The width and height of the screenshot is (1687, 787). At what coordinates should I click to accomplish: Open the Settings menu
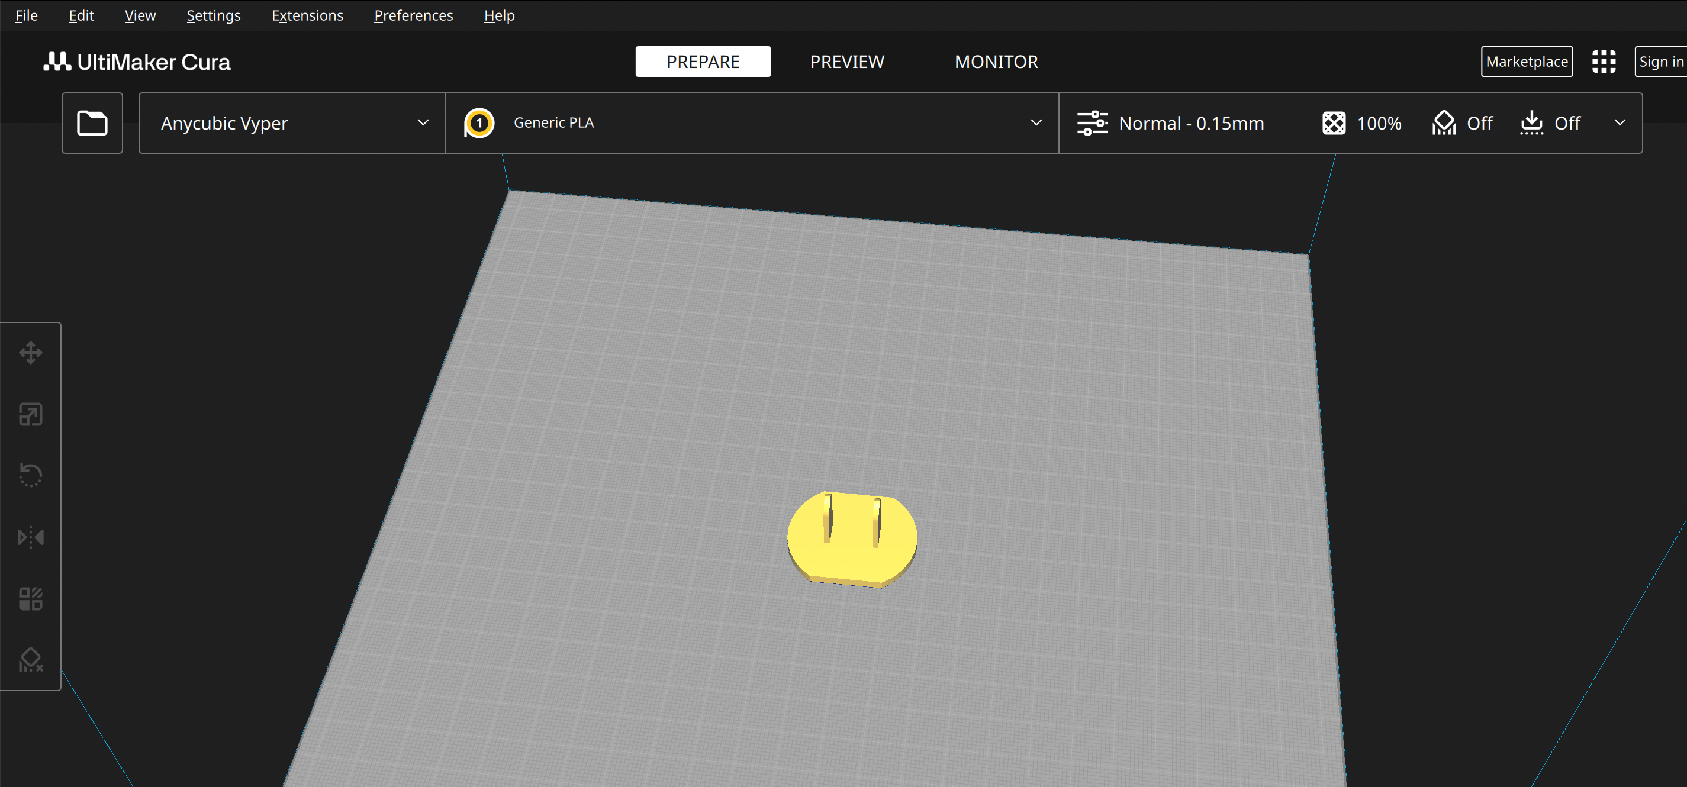214,15
